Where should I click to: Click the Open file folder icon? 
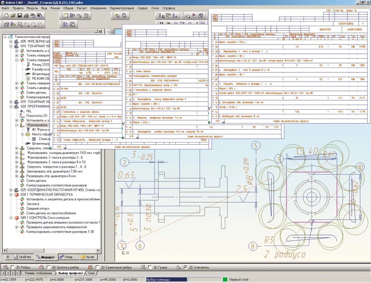coord(13,16)
